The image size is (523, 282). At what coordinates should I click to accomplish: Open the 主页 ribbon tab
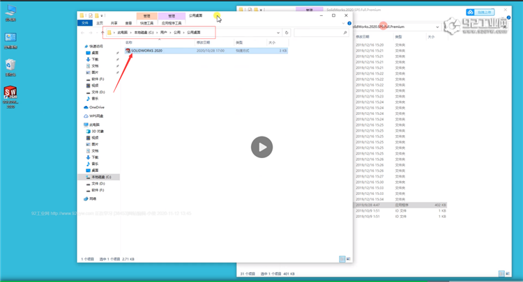pos(100,23)
